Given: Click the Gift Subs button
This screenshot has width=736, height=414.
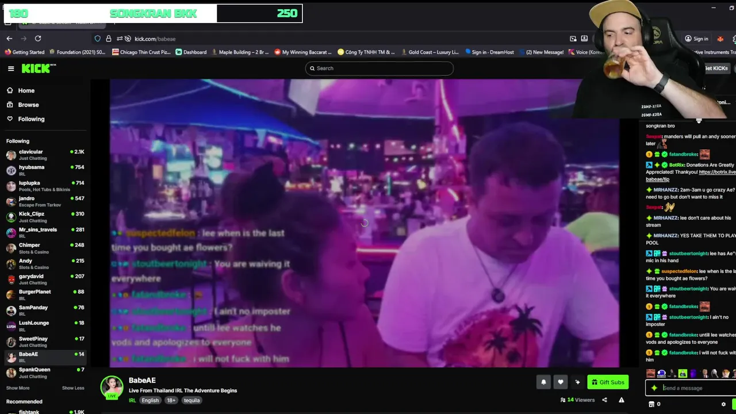Looking at the screenshot, I should (608, 382).
